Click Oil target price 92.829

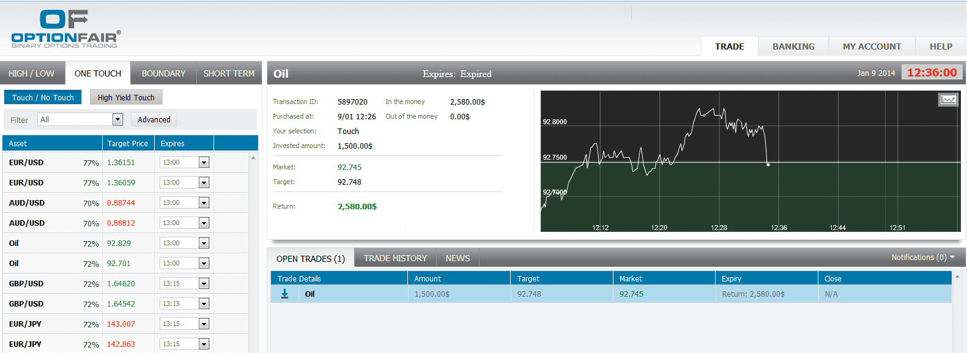[119, 243]
